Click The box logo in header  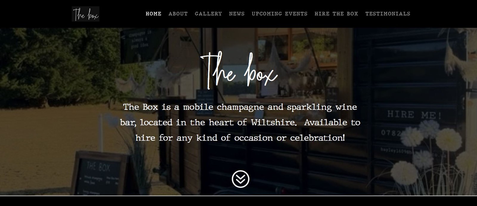pyautogui.click(x=86, y=14)
